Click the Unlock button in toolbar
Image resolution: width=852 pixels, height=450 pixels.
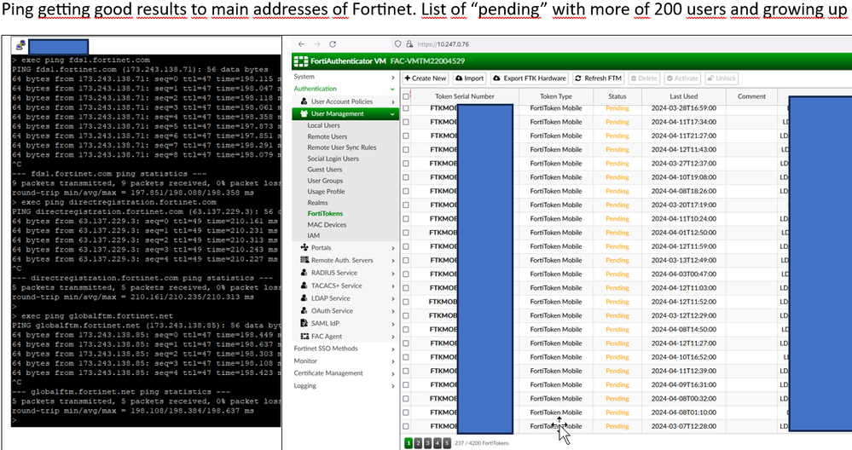point(721,78)
